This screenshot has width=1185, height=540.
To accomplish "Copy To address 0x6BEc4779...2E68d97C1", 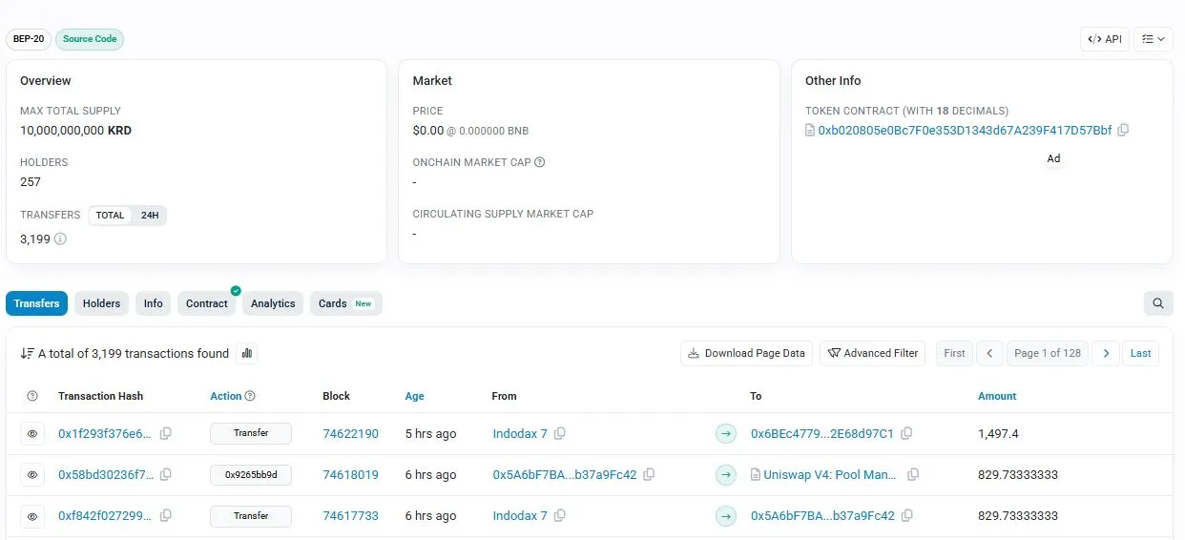I will 906,433.
